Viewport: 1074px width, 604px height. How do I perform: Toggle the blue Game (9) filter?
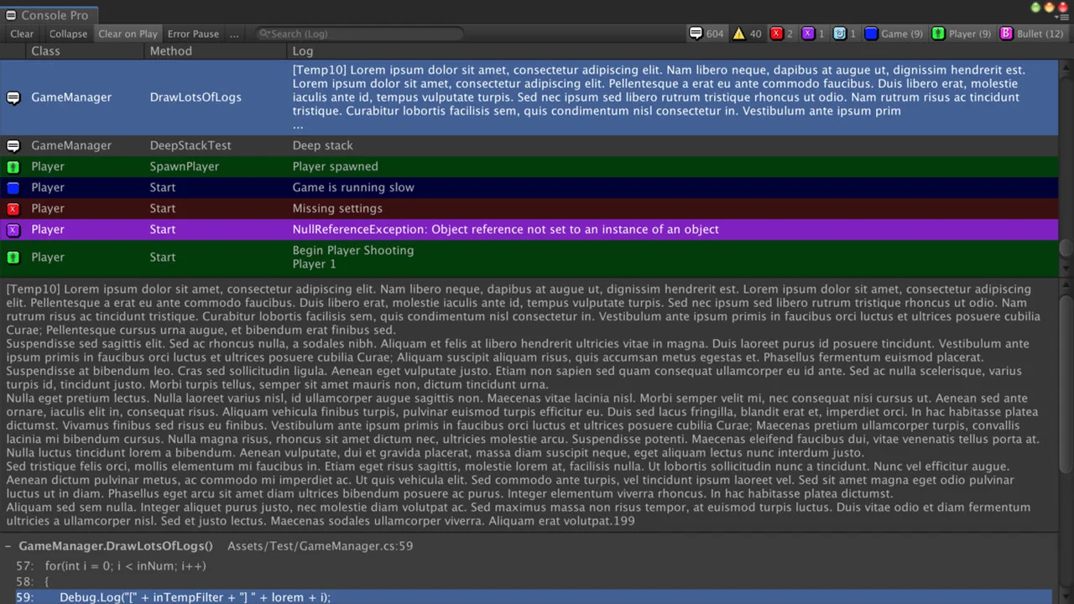[894, 34]
